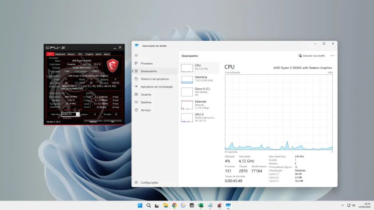The width and height of the screenshot is (374, 210).
Task: Click the Identificadores value 77164
Action: [256, 171]
